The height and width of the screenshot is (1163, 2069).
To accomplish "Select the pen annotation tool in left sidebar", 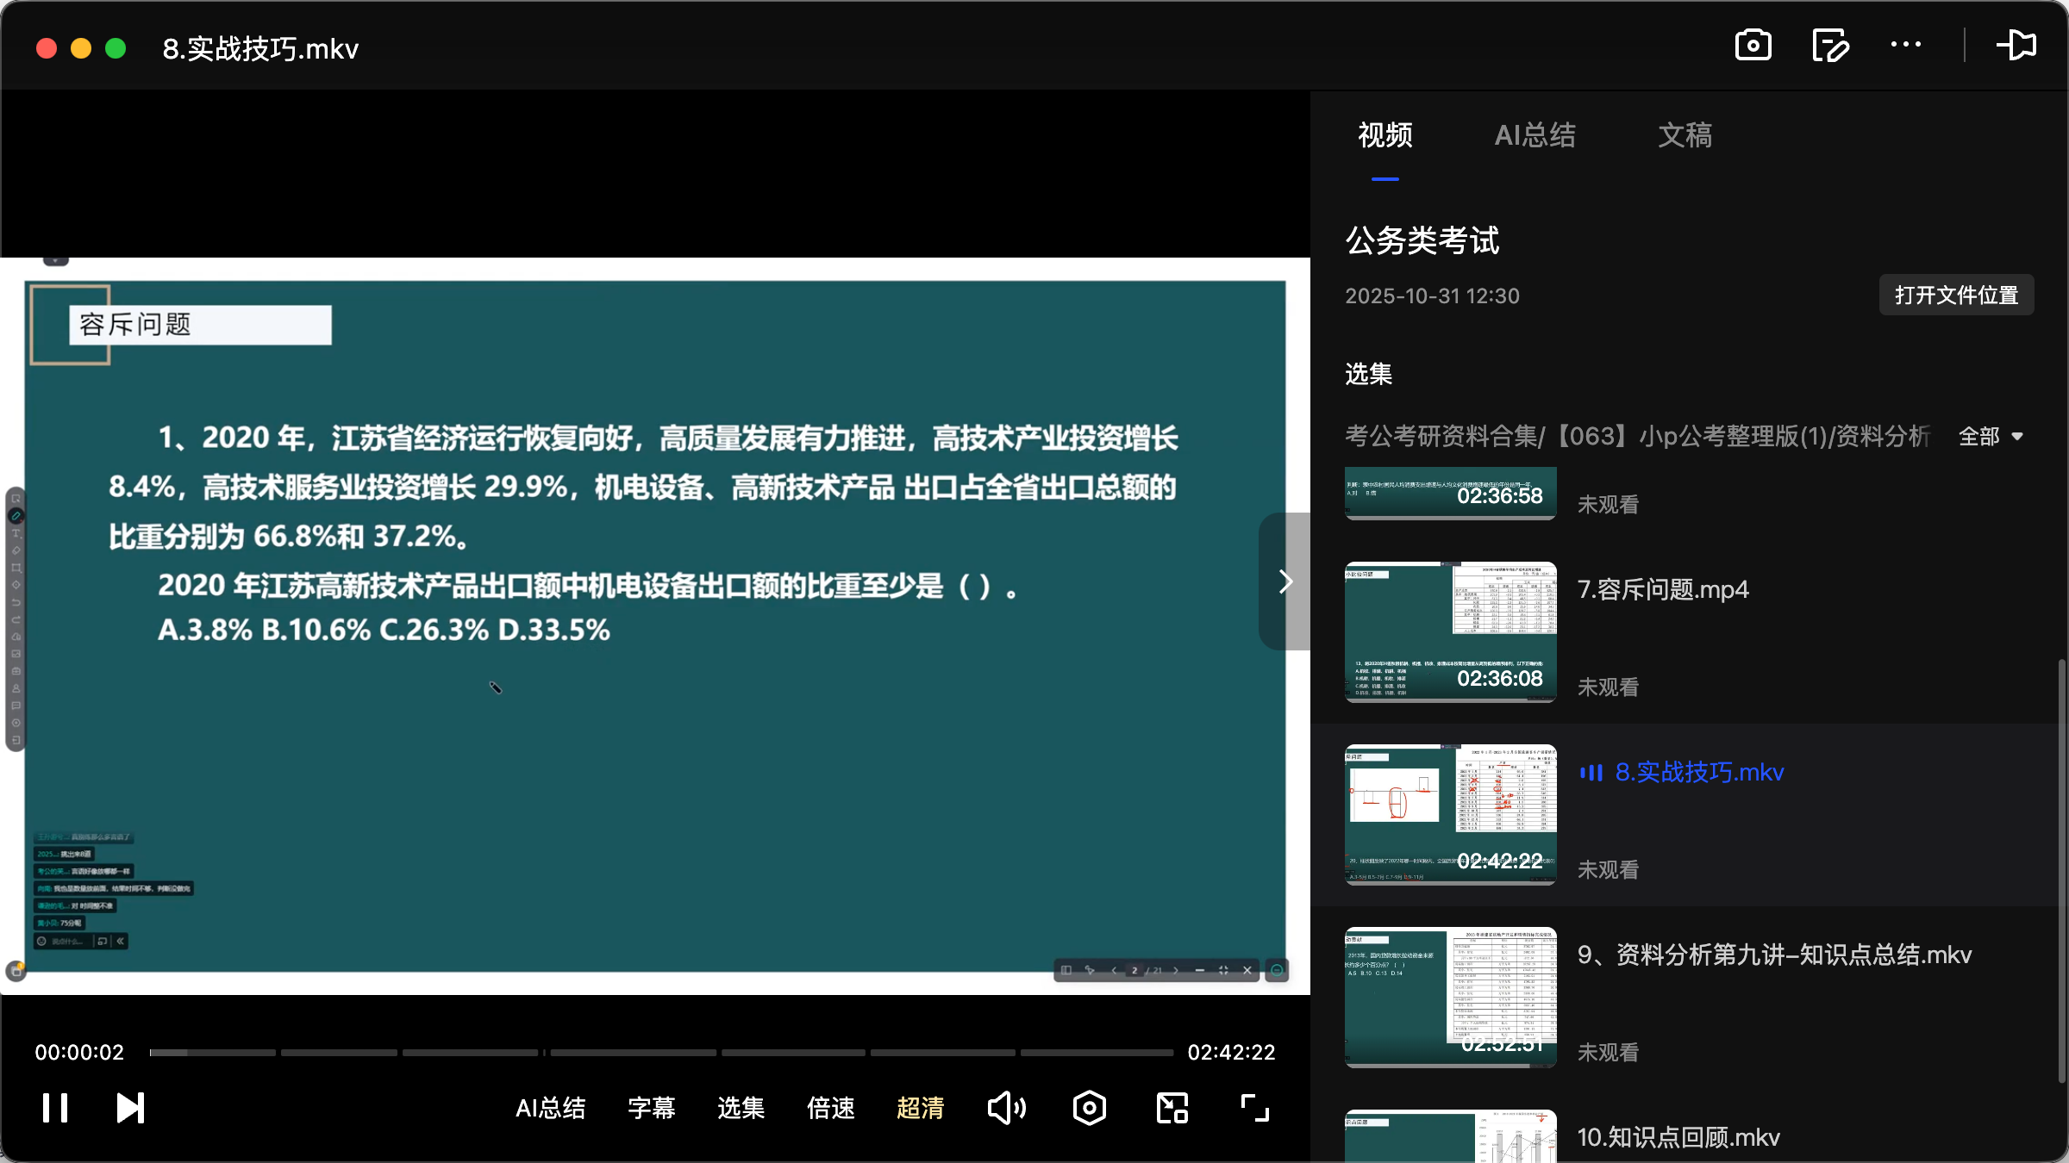I will 16,515.
